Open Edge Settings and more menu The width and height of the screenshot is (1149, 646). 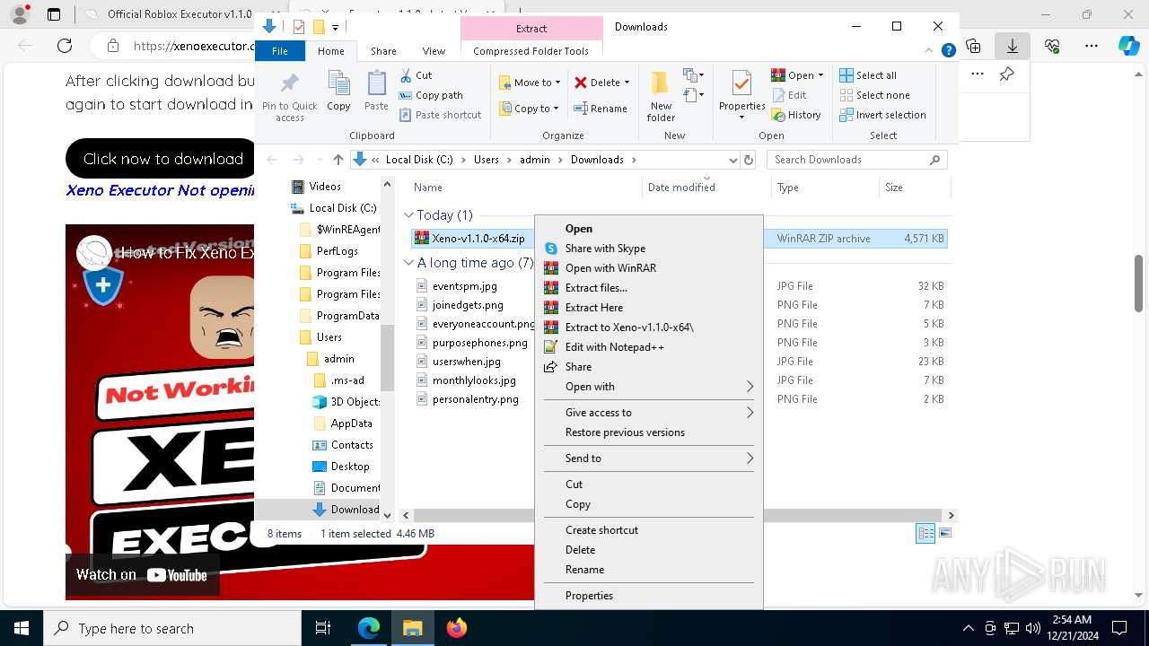coord(1092,46)
